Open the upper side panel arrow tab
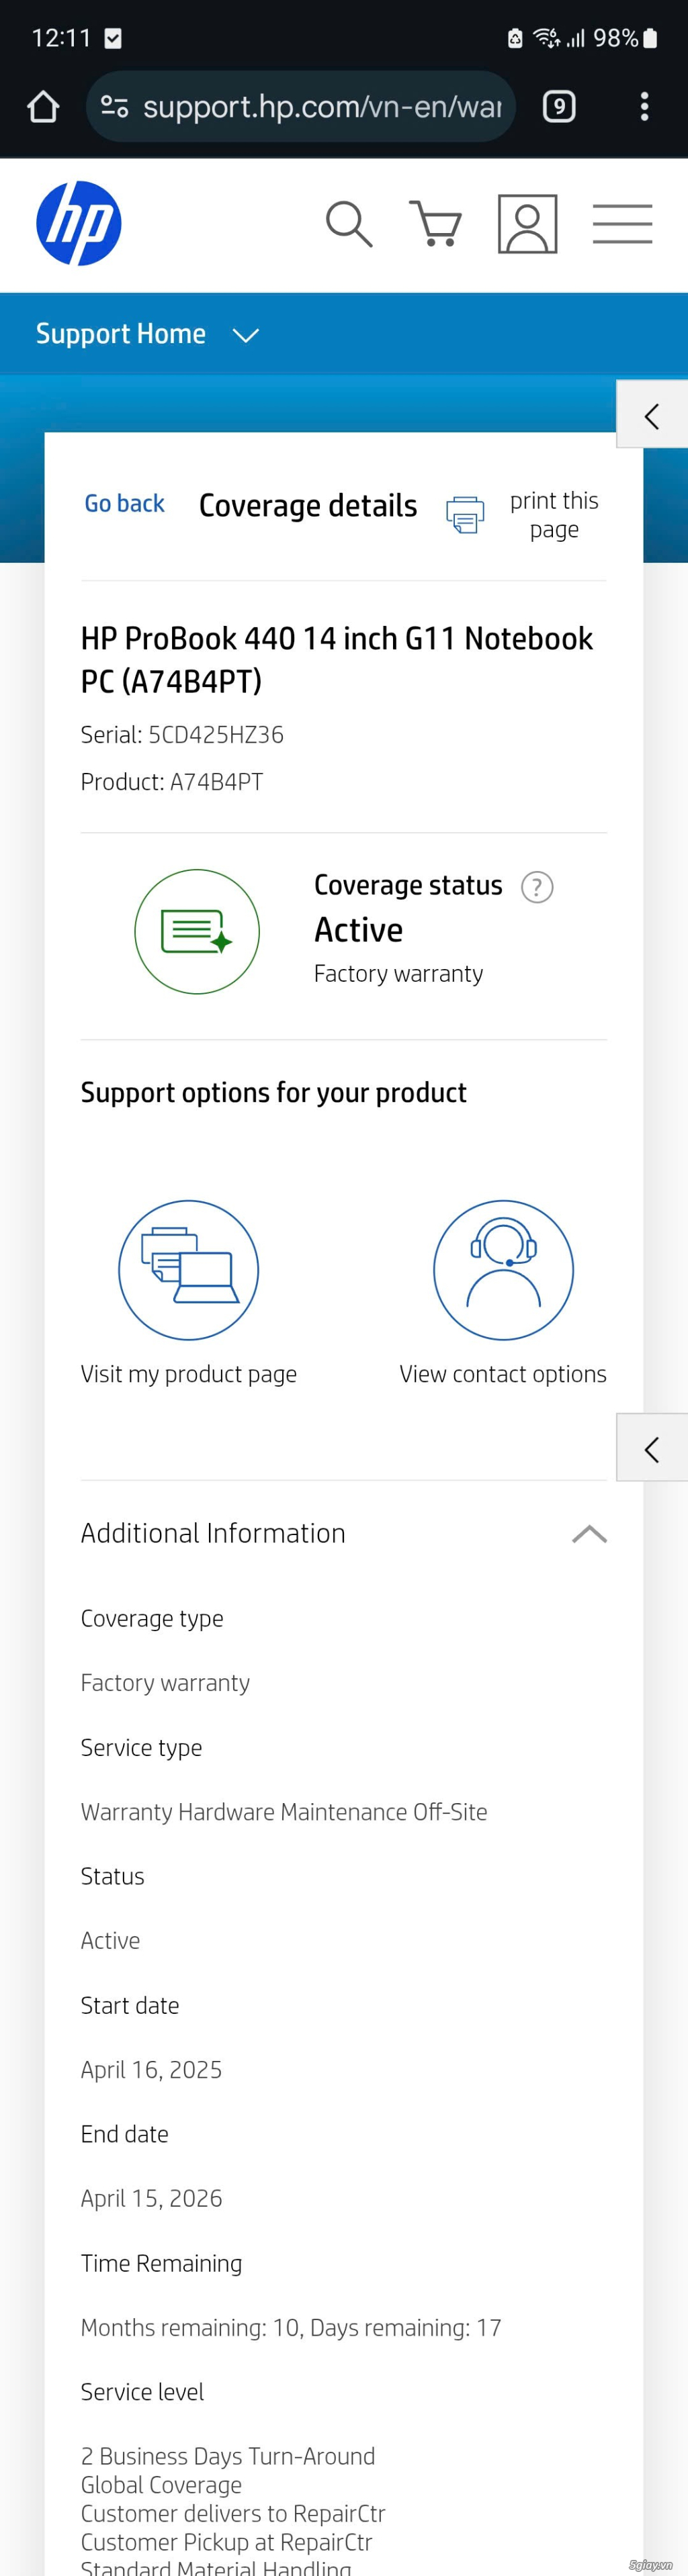 pos(652,415)
